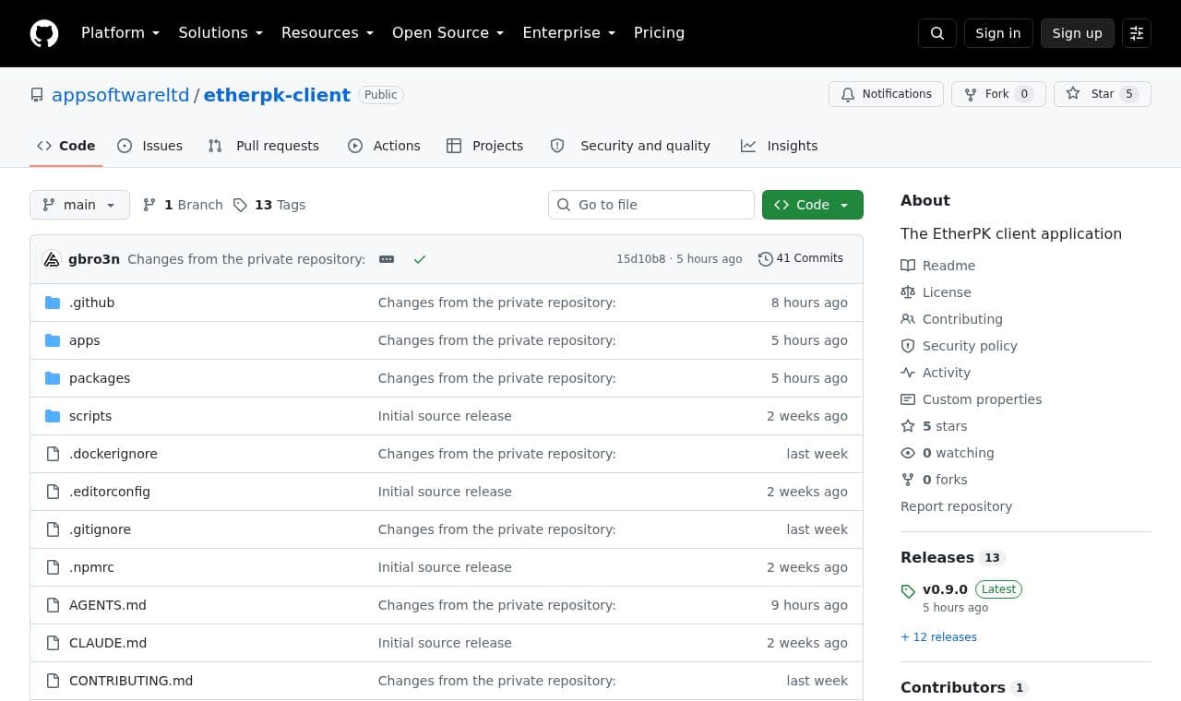Click the Sign up button

(1078, 33)
